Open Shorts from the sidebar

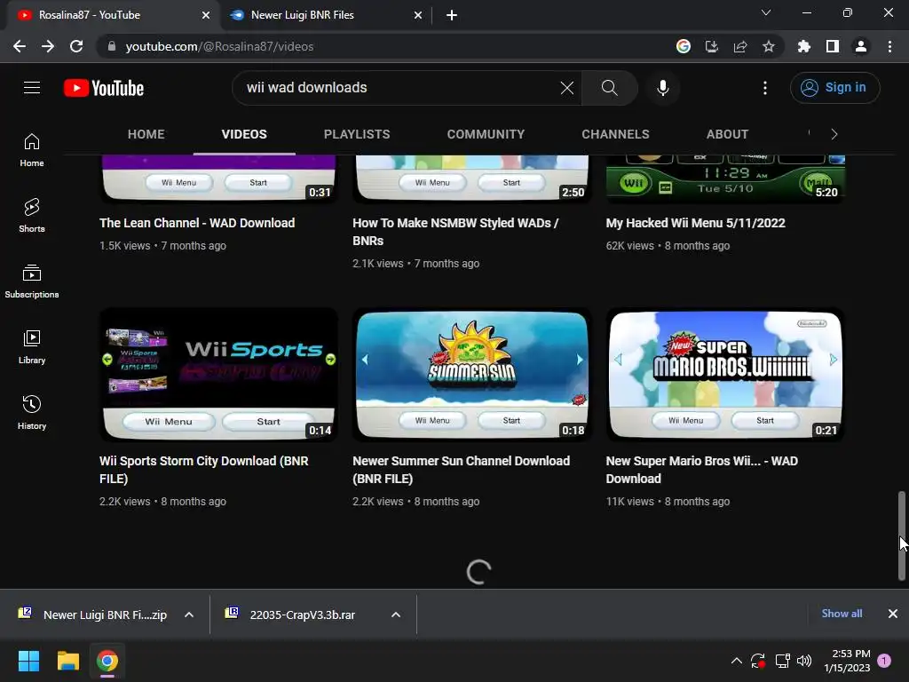click(x=32, y=216)
